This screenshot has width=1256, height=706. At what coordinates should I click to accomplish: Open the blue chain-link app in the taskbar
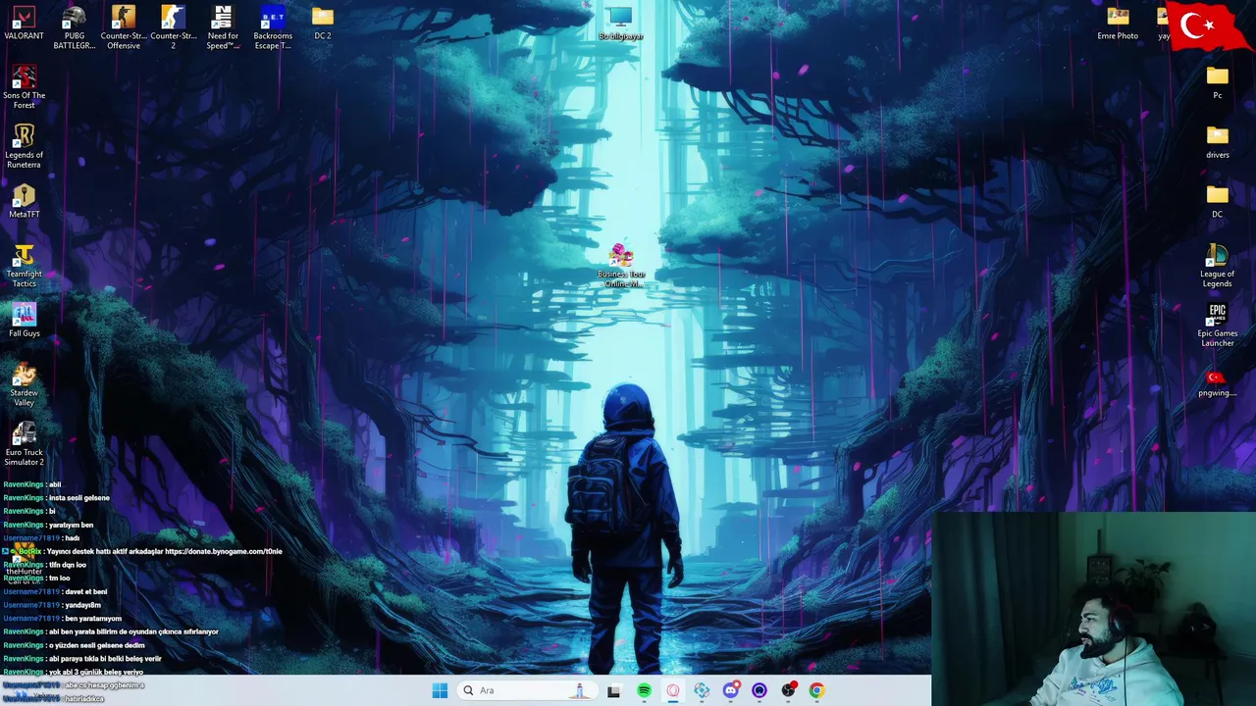pos(702,690)
